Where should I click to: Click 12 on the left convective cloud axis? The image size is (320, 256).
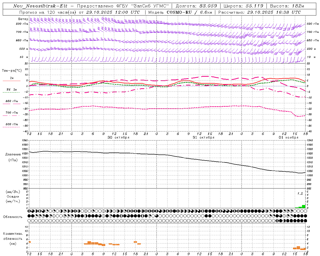pyautogui.click(x=26, y=227)
